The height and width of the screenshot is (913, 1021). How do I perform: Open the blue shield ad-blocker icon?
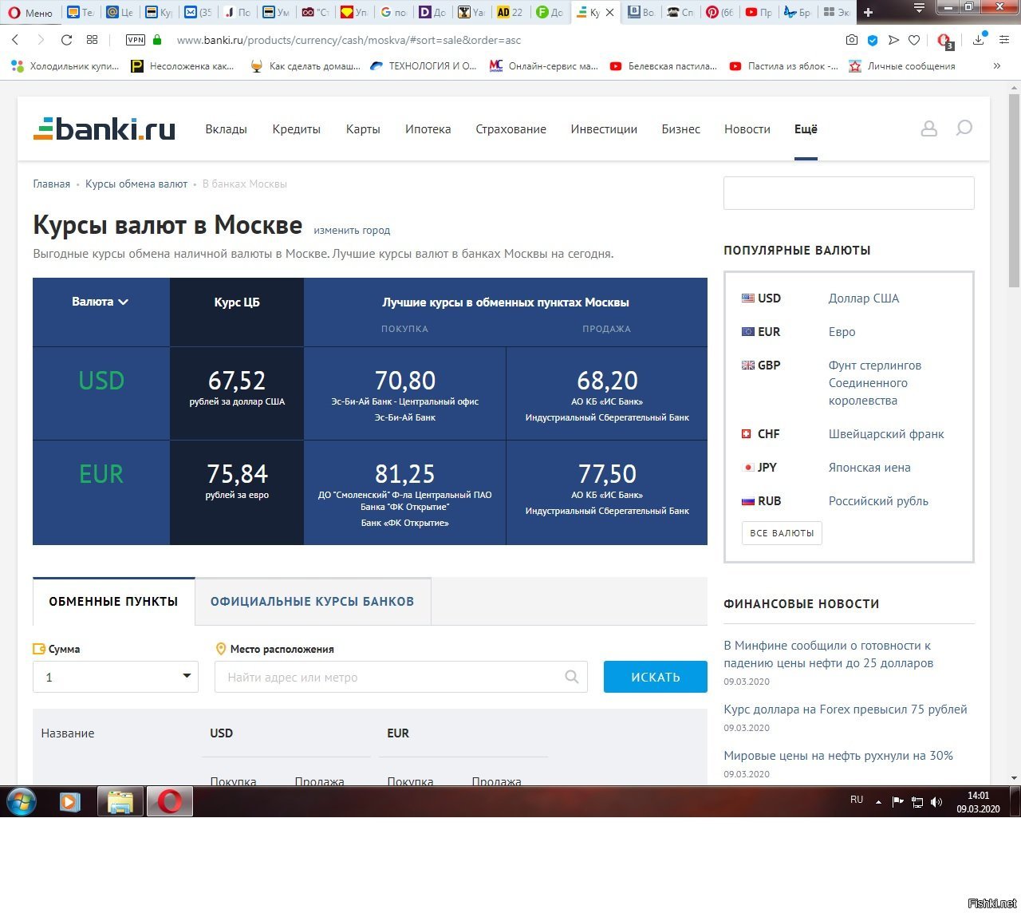point(873,40)
